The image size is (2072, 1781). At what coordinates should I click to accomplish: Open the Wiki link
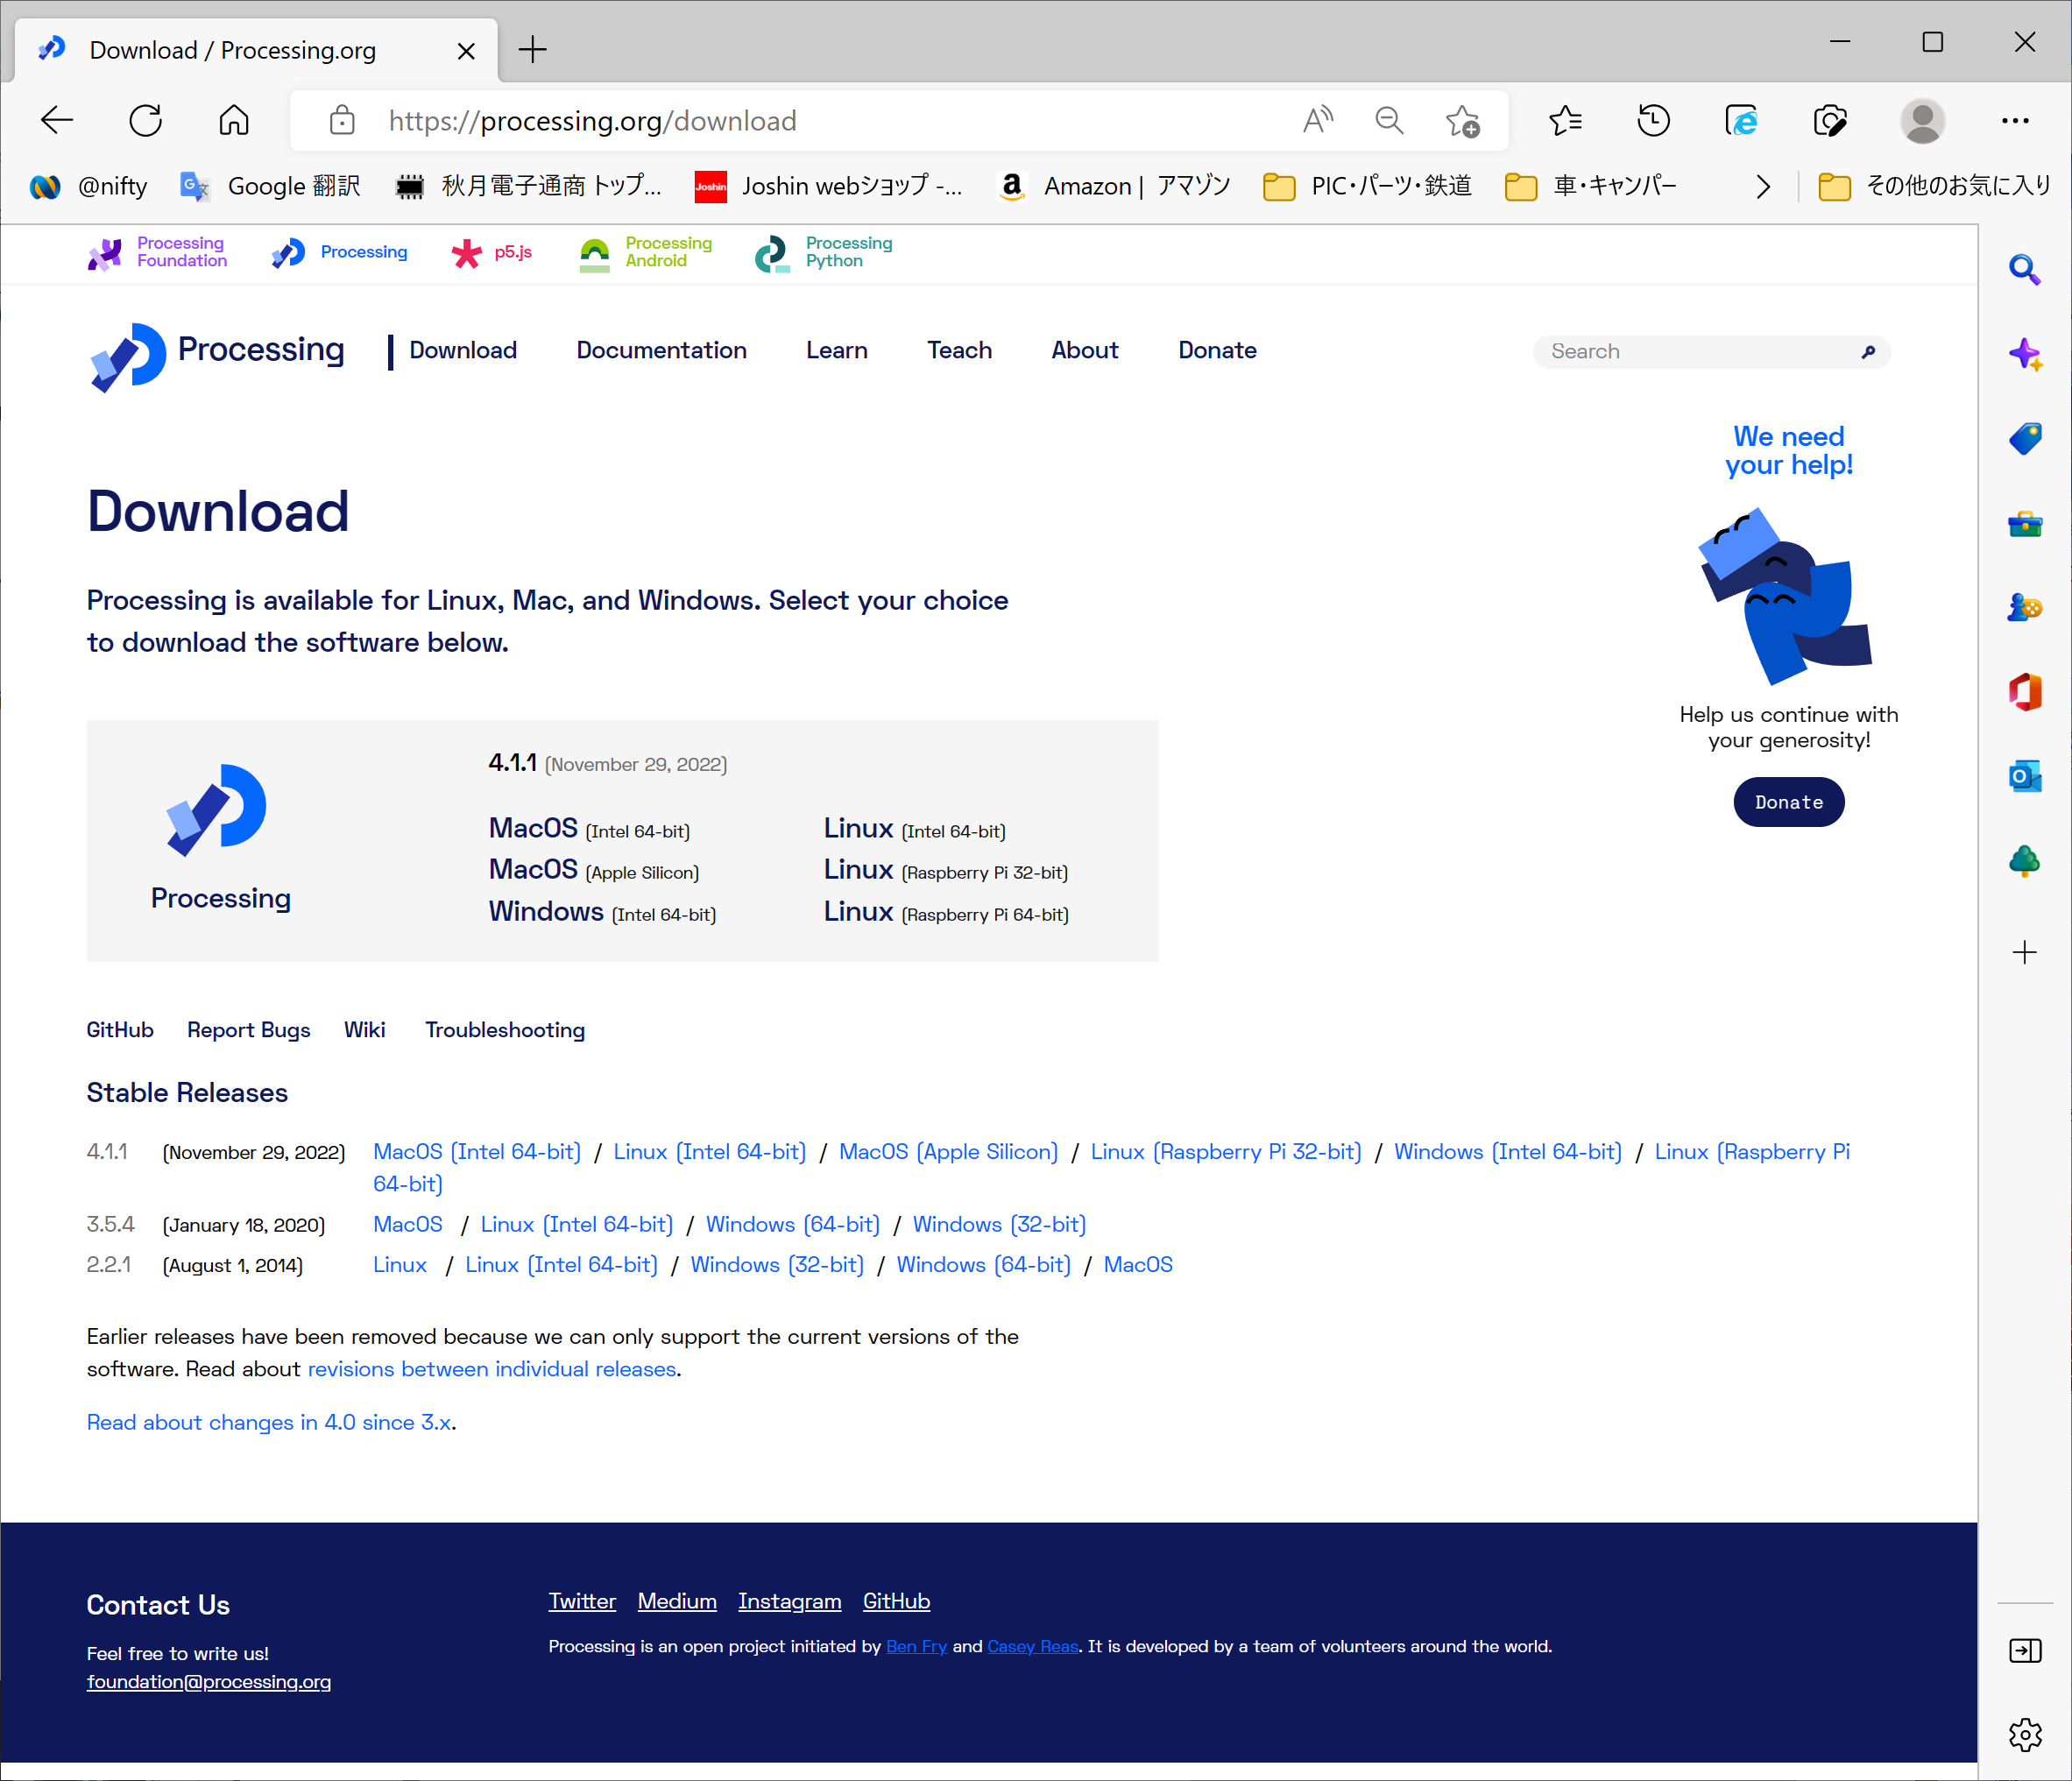pyautogui.click(x=364, y=1029)
